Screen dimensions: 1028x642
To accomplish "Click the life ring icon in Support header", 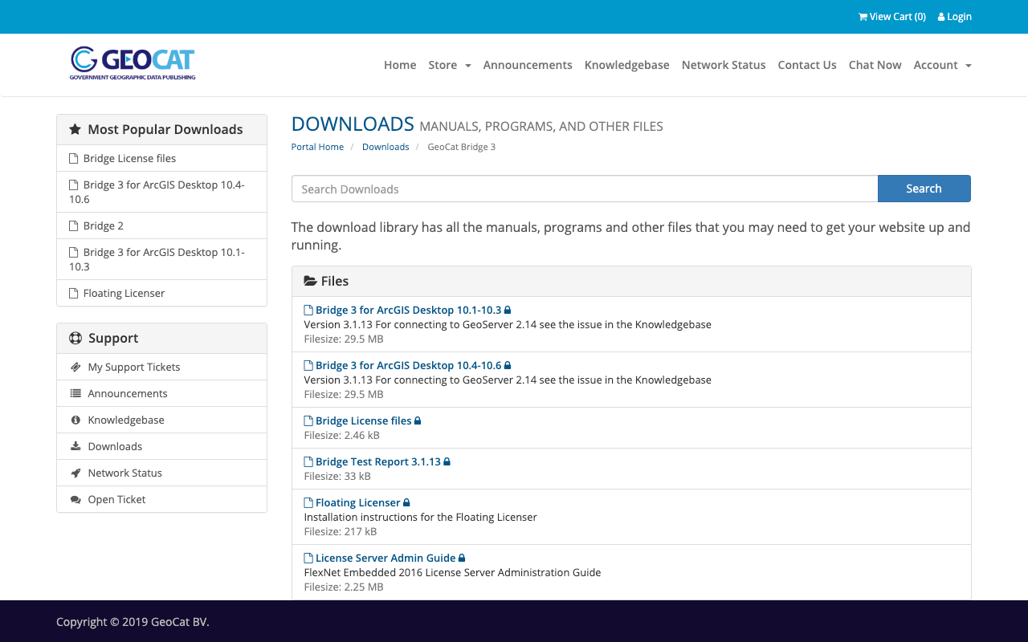I will (x=75, y=338).
